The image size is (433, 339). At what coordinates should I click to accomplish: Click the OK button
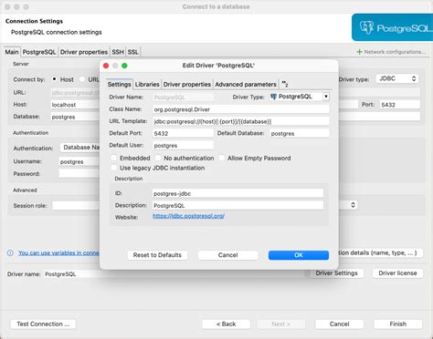[x=299, y=255]
